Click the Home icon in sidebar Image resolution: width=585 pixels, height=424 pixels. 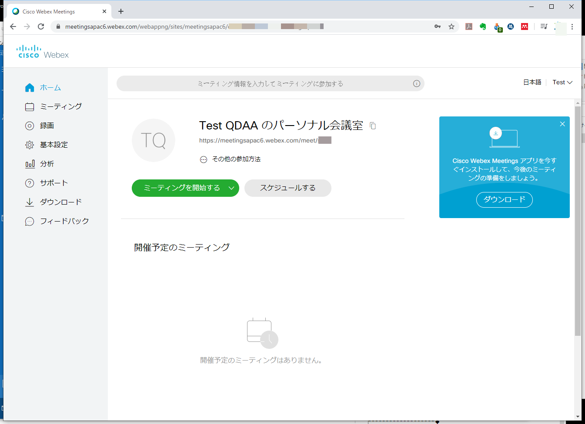click(30, 88)
